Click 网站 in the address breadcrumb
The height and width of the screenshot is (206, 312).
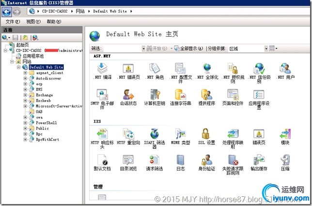(80, 11)
